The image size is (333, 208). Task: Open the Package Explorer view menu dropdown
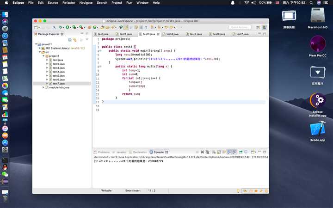click(x=86, y=40)
